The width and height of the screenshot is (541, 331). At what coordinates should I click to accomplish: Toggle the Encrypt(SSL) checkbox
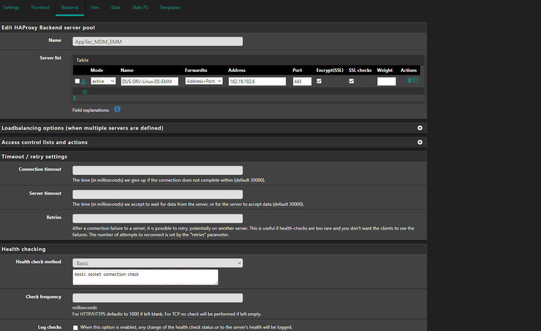click(x=319, y=81)
